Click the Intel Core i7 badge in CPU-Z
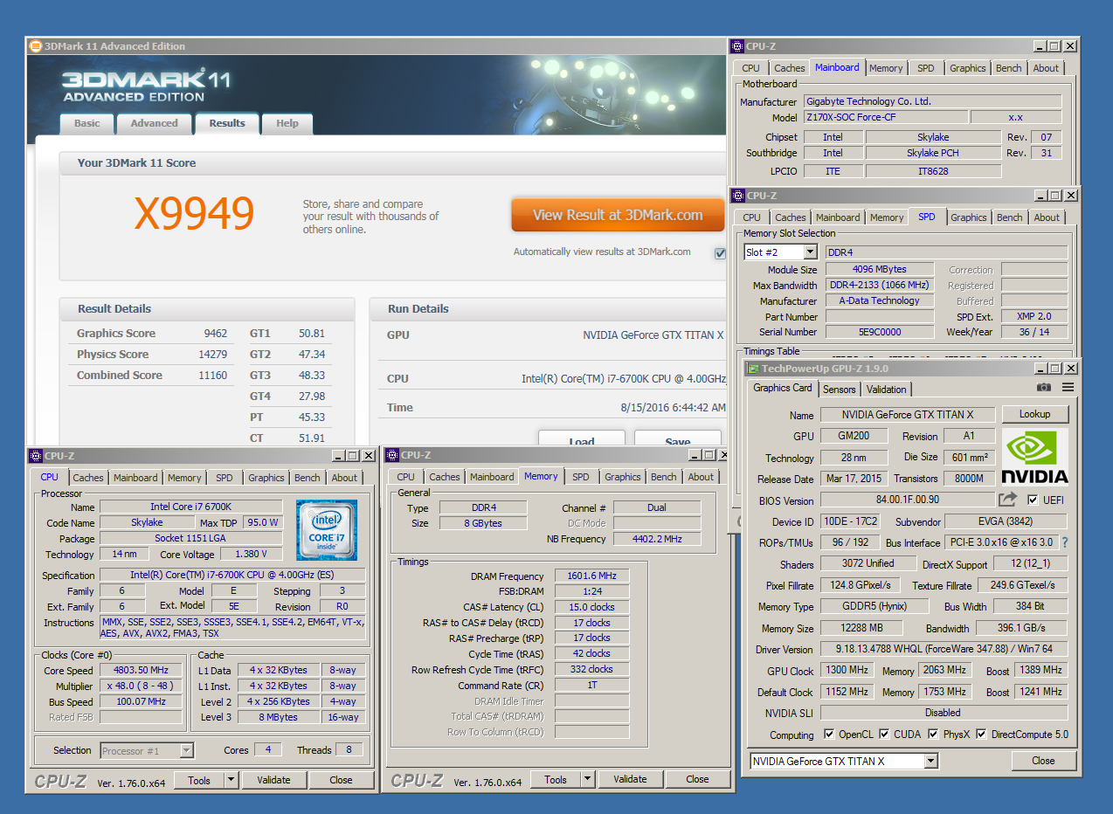The image size is (1113, 814). pyautogui.click(x=326, y=529)
